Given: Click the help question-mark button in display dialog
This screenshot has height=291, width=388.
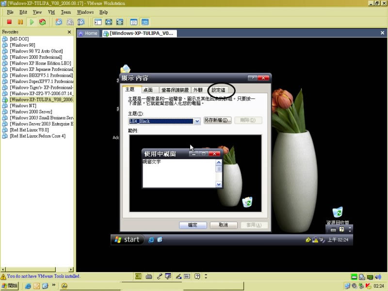Looking at the screenshot, I should (x=252, y=78).
